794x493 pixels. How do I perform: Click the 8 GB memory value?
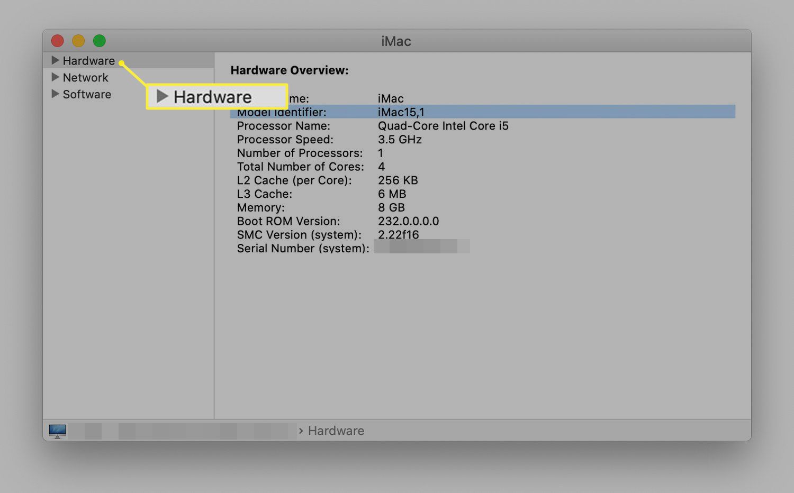pyautogui.click(x=391, y=208)
